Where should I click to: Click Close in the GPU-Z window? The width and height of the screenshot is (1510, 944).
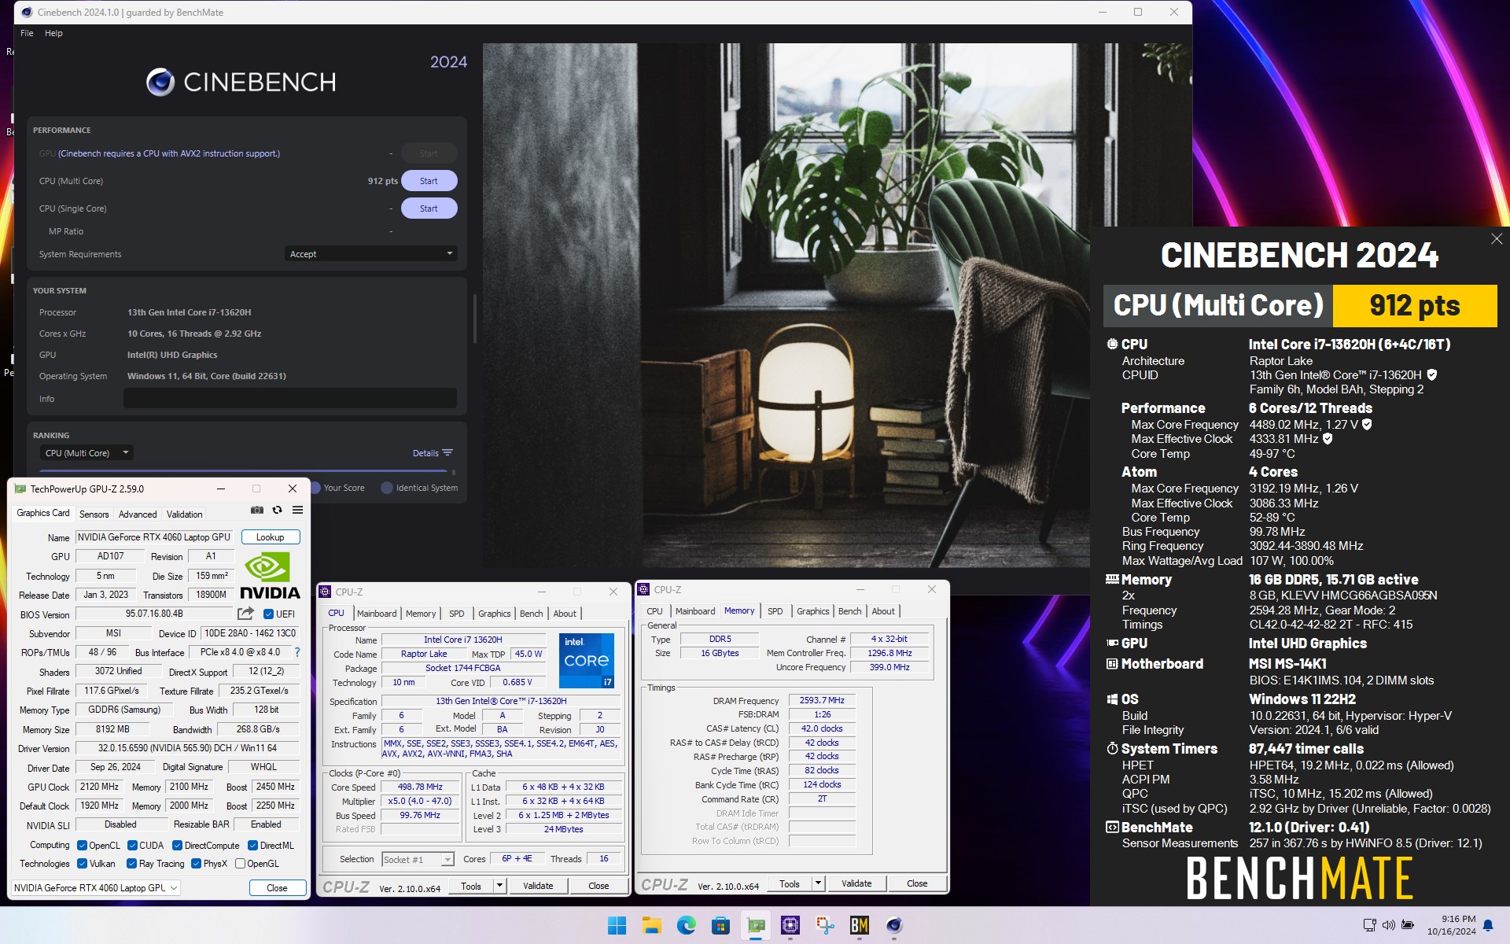(x=277, y=888)
